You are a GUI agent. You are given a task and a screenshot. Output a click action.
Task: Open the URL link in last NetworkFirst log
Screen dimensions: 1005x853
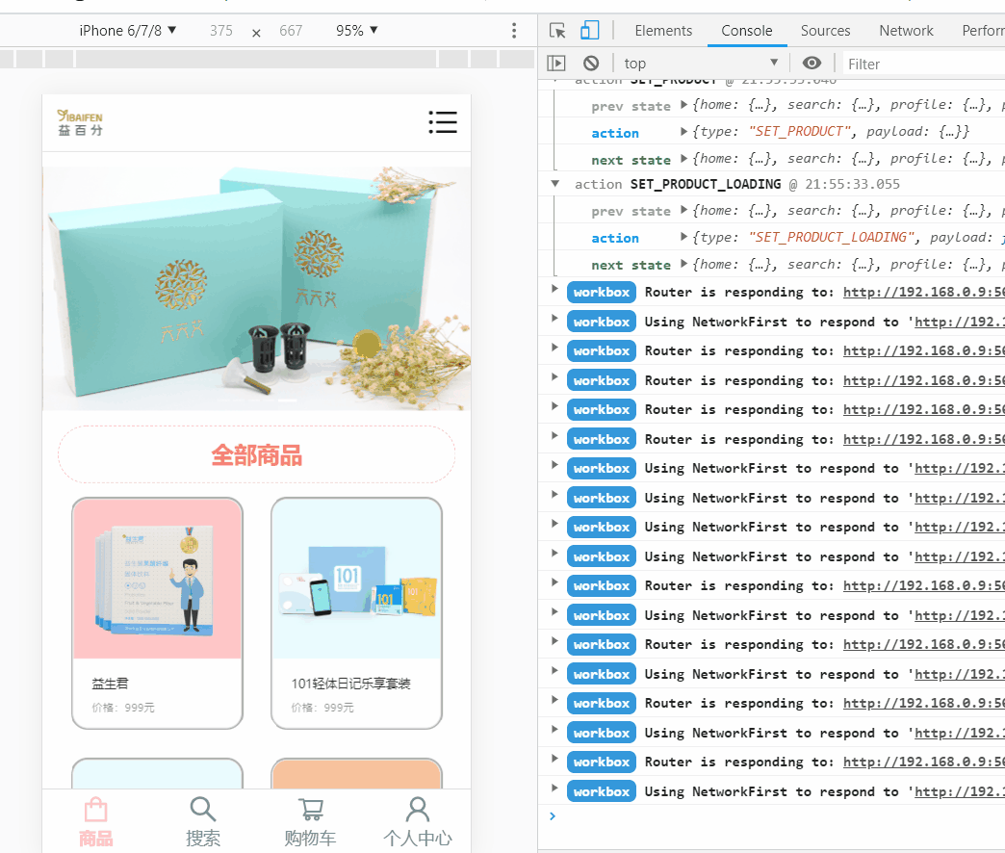click(960, 791)
